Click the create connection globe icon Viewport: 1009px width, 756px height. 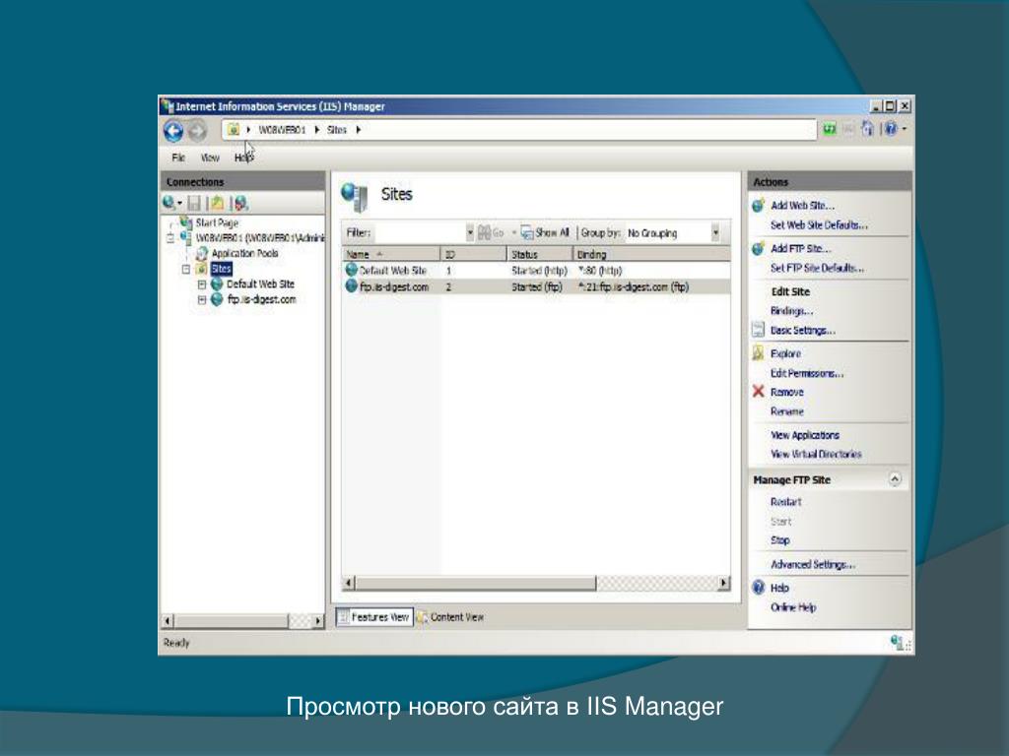(168, 203)
